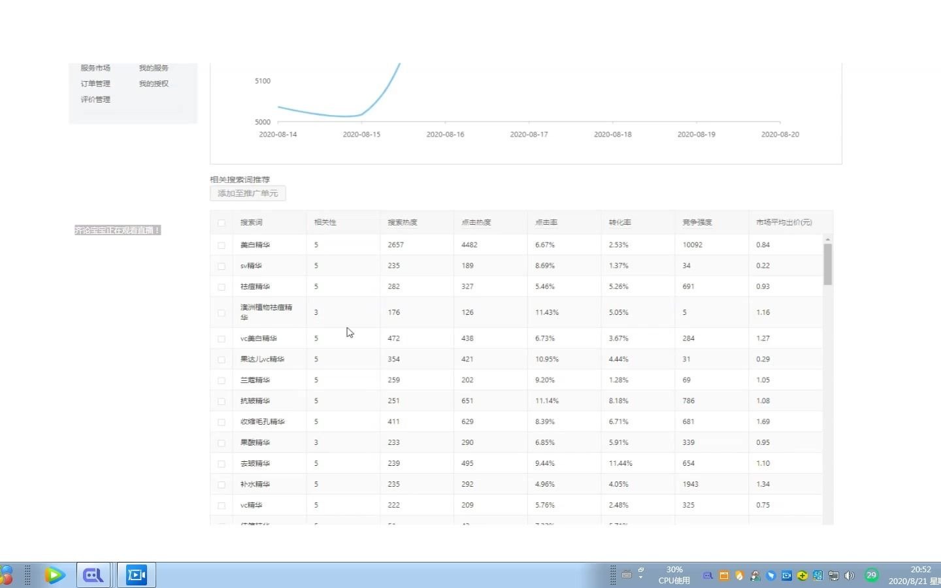Click the 2020-08-15 date on chart axis
Screen dimensions: 941x588
point(361,135)
